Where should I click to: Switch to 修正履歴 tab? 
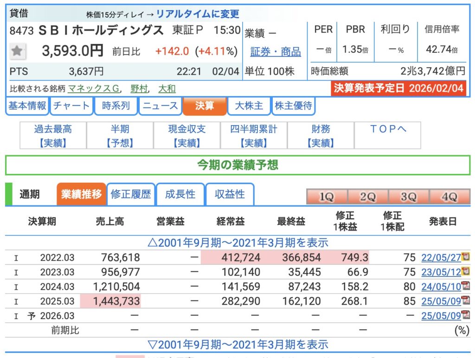pos(131,194)
